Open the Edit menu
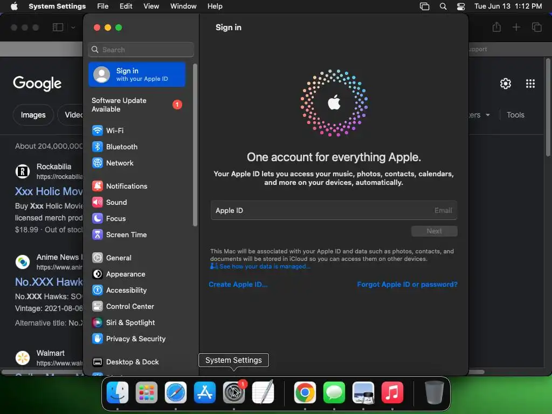This screenshot has width=552, height=414. pos(126,6)
